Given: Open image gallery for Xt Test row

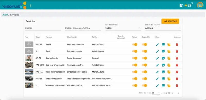Looking at the screenshot, I should click(163, 52).
